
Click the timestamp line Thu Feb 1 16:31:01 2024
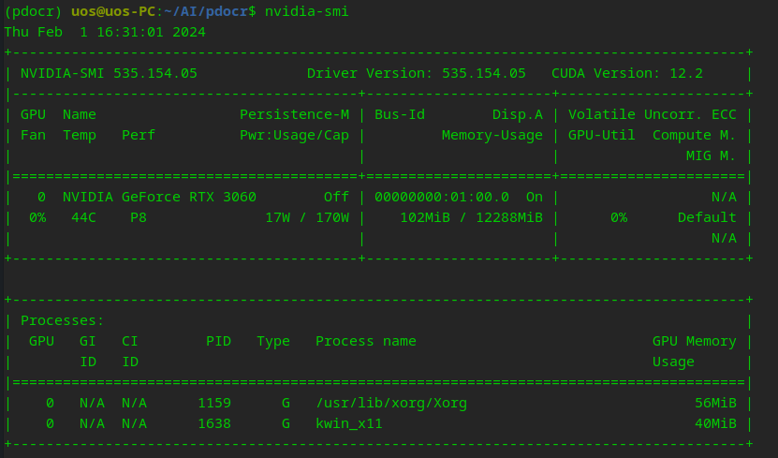[x=105, y=32]
